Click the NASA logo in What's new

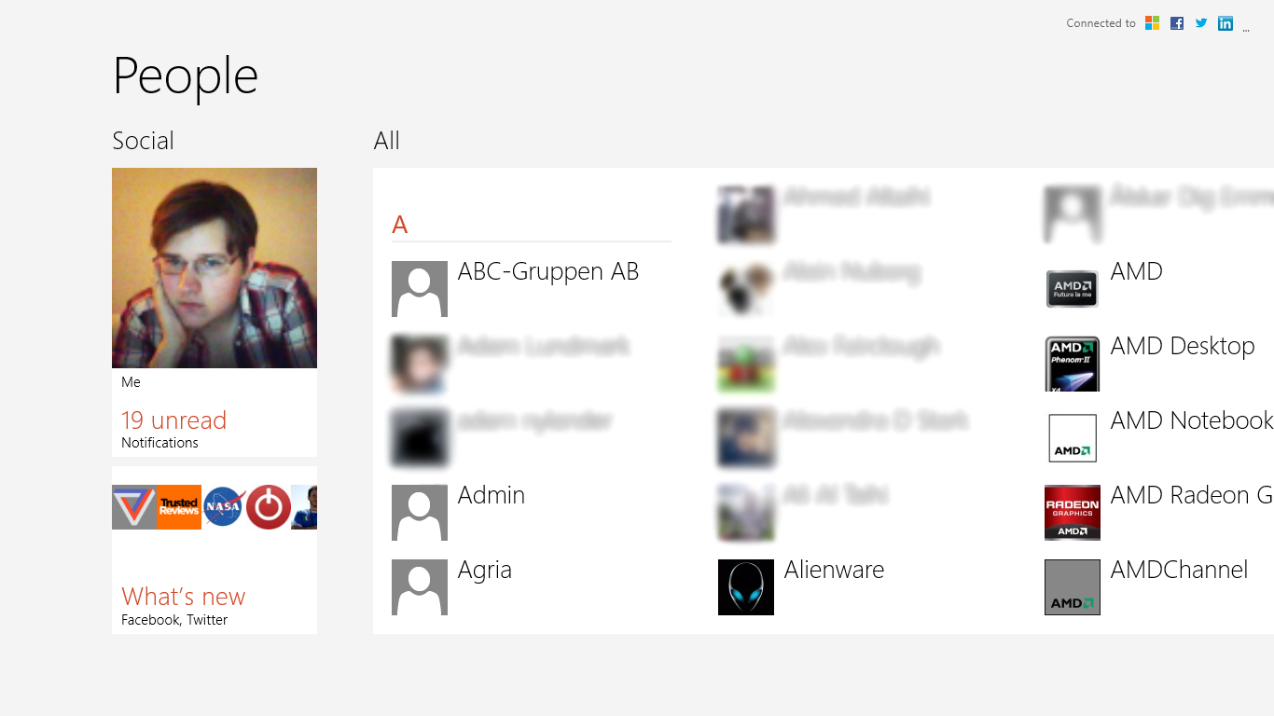pos(224,507)
